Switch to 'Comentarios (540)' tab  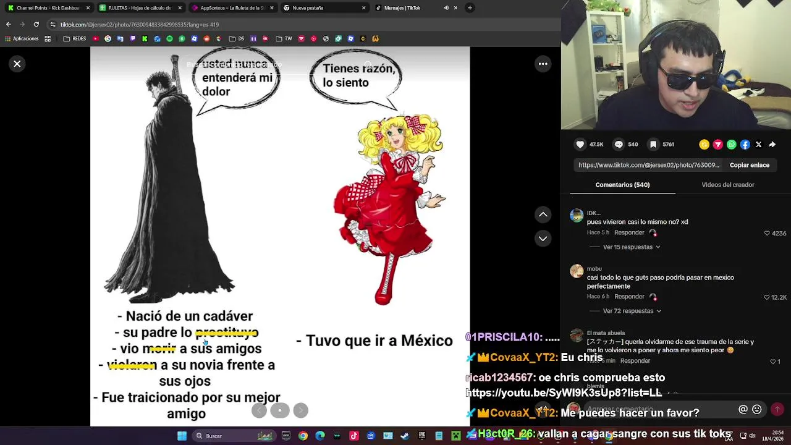coord(622,185)
